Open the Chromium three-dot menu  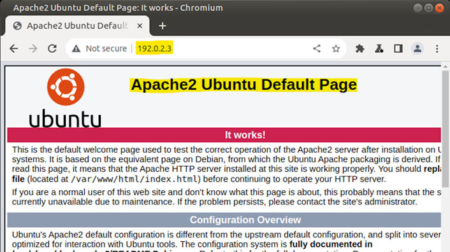437,48
